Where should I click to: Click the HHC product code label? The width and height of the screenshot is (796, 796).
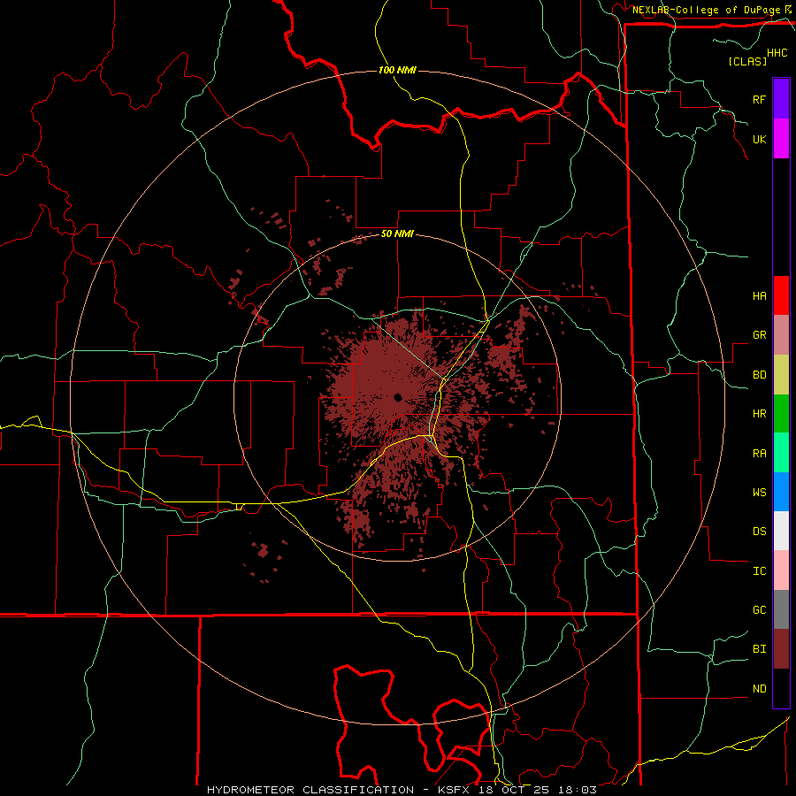[777, 53]
